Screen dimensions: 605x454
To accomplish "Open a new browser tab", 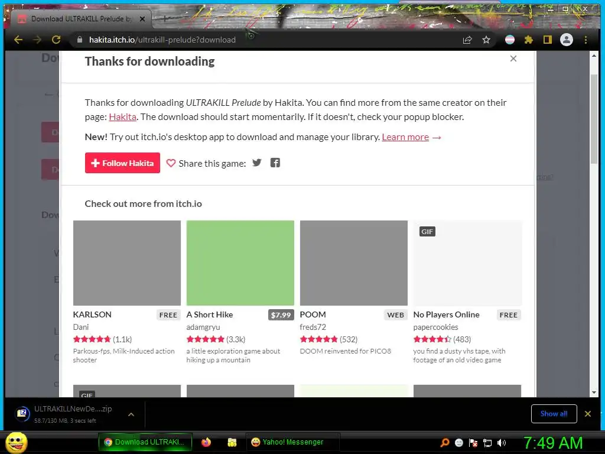I will (x=165, y=18).
